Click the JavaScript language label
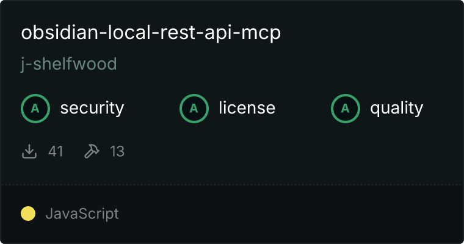Viewport: 464px width, 244px height. [82, 214]
